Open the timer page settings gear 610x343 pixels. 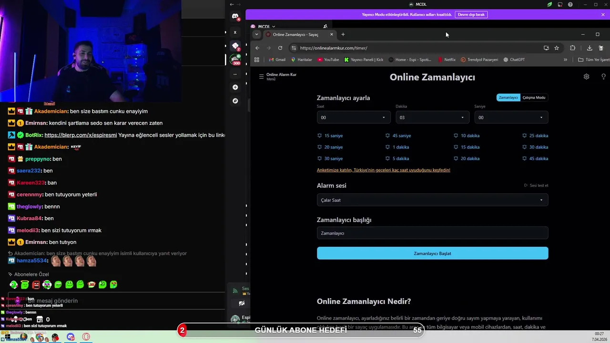click(587, 76)
